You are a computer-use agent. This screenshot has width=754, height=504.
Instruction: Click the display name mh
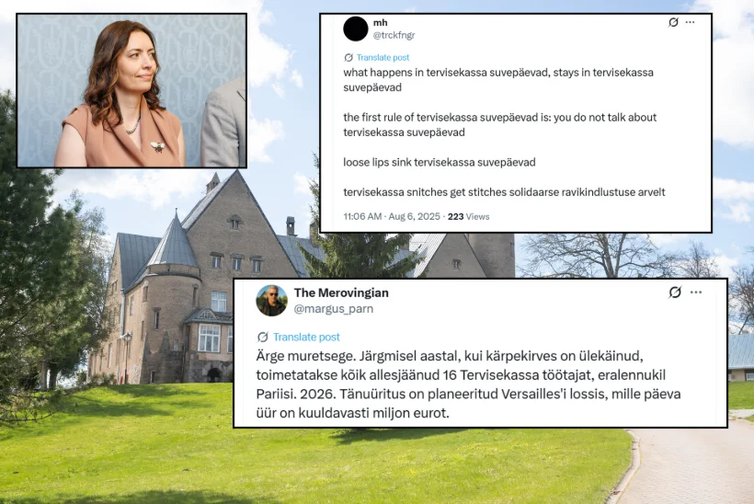click(380, 23)
